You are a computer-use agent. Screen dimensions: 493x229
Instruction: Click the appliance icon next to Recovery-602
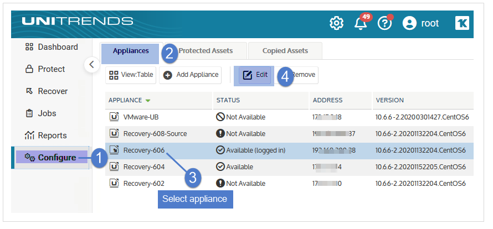point(114,183)
